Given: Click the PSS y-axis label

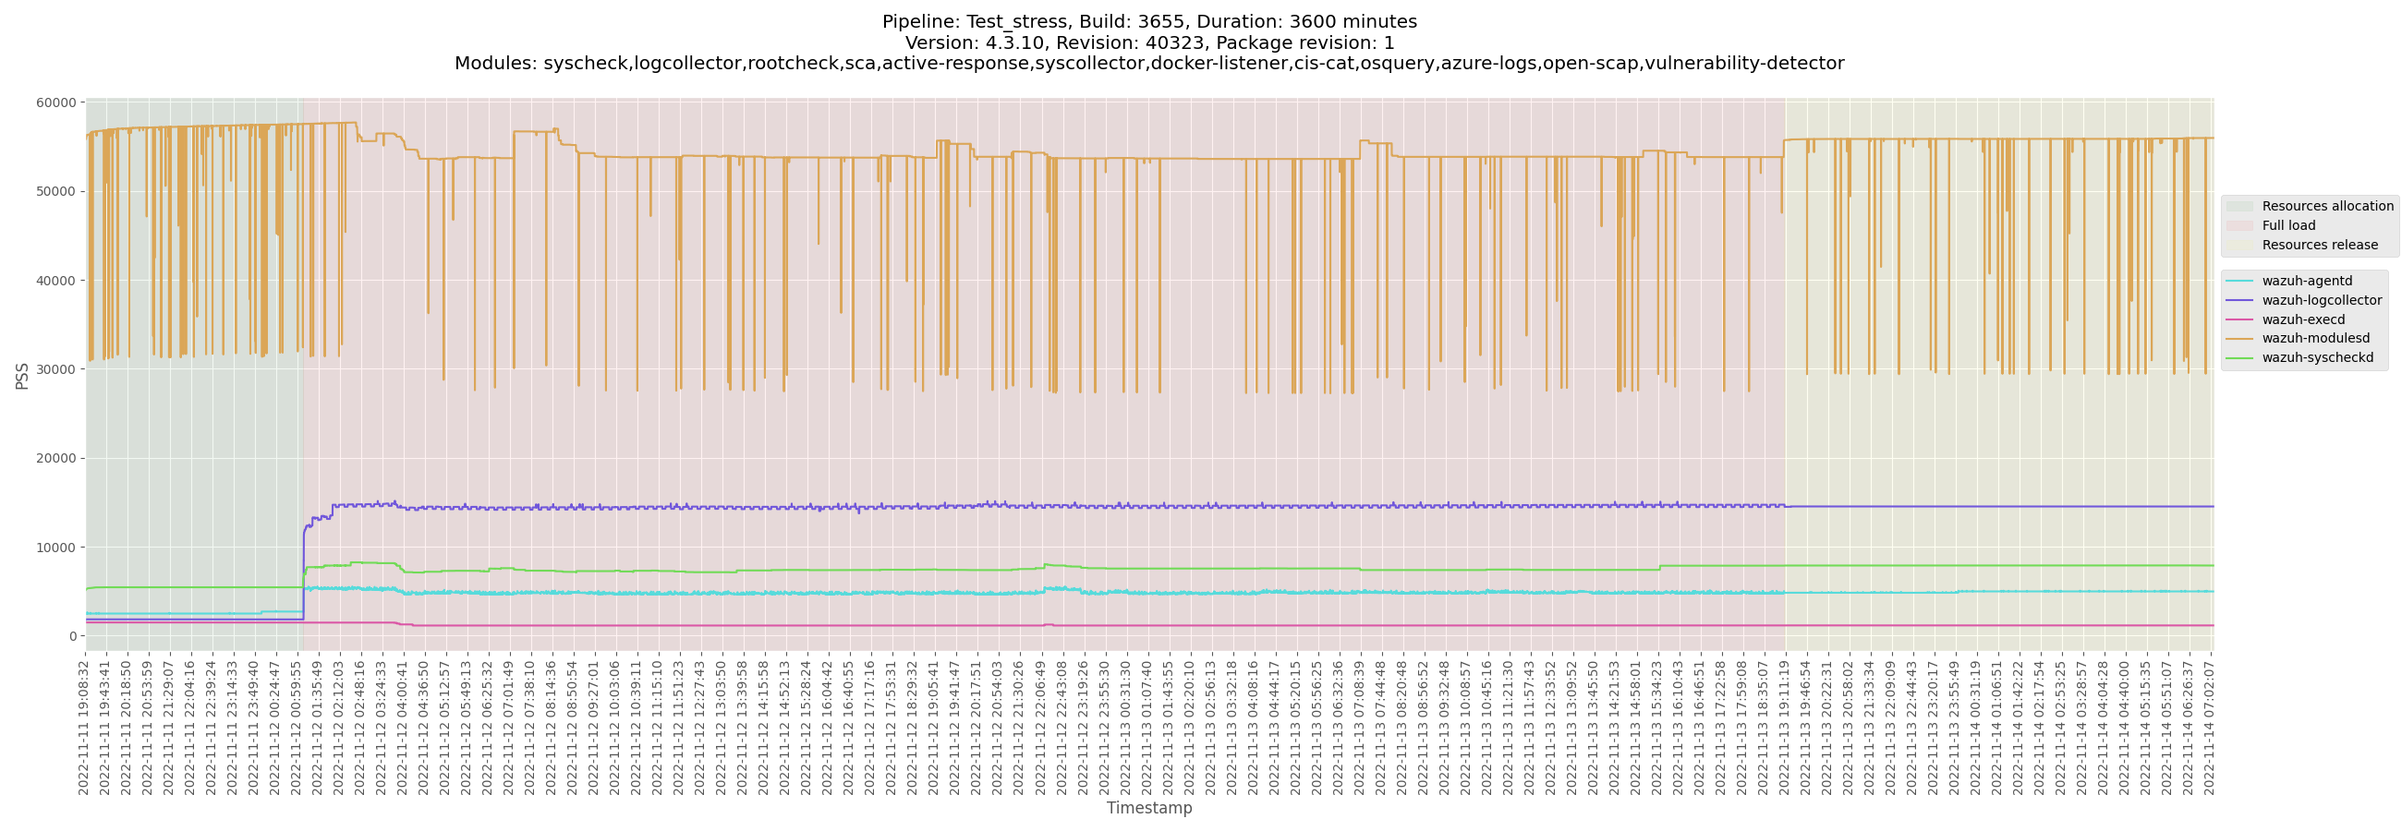Looking at the screenshot, I should (x=21, y=376).
